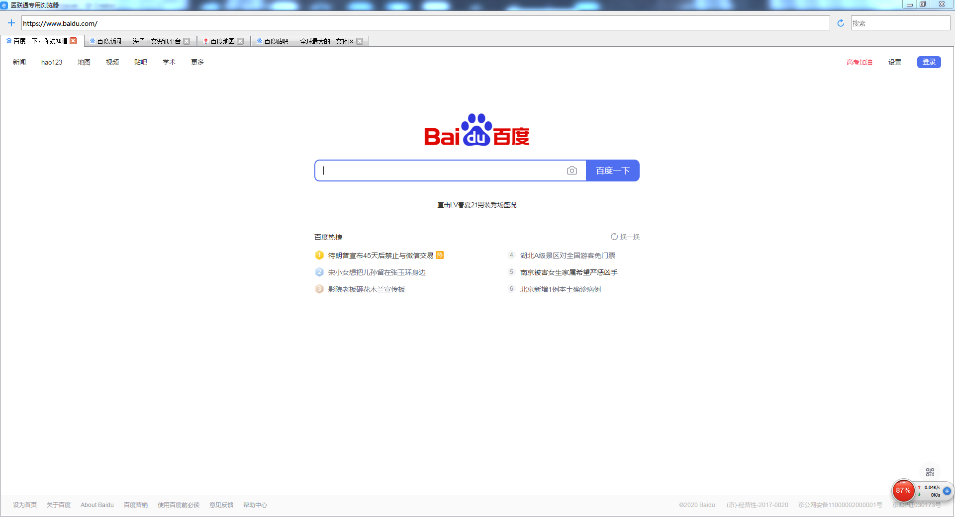The height and width of the screenshot is (517, 955).
Task: Click the rank 1 badge in hot list
Action: click(x=319, y=255)
